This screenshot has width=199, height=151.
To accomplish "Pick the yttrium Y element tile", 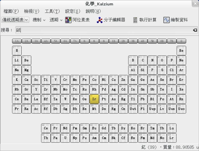I will click(x=36, y=89).
